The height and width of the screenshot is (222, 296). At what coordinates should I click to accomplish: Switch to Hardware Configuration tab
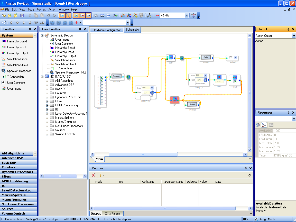(x=107, y=30)
